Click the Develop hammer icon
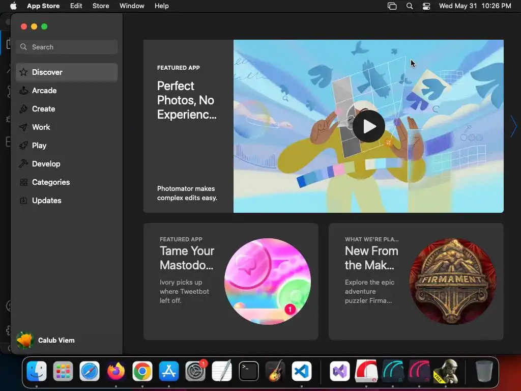 coord(23,163)
